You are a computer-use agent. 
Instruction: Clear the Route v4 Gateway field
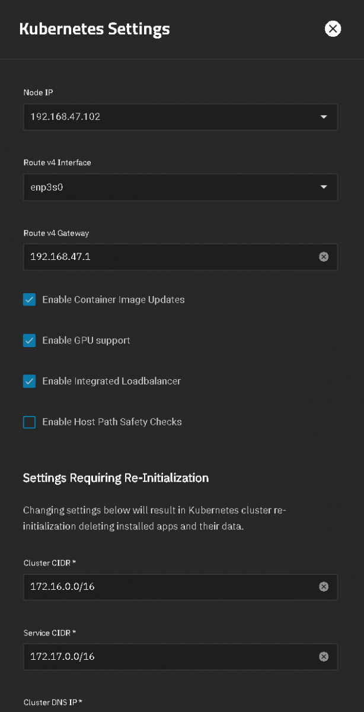point(324,257)
